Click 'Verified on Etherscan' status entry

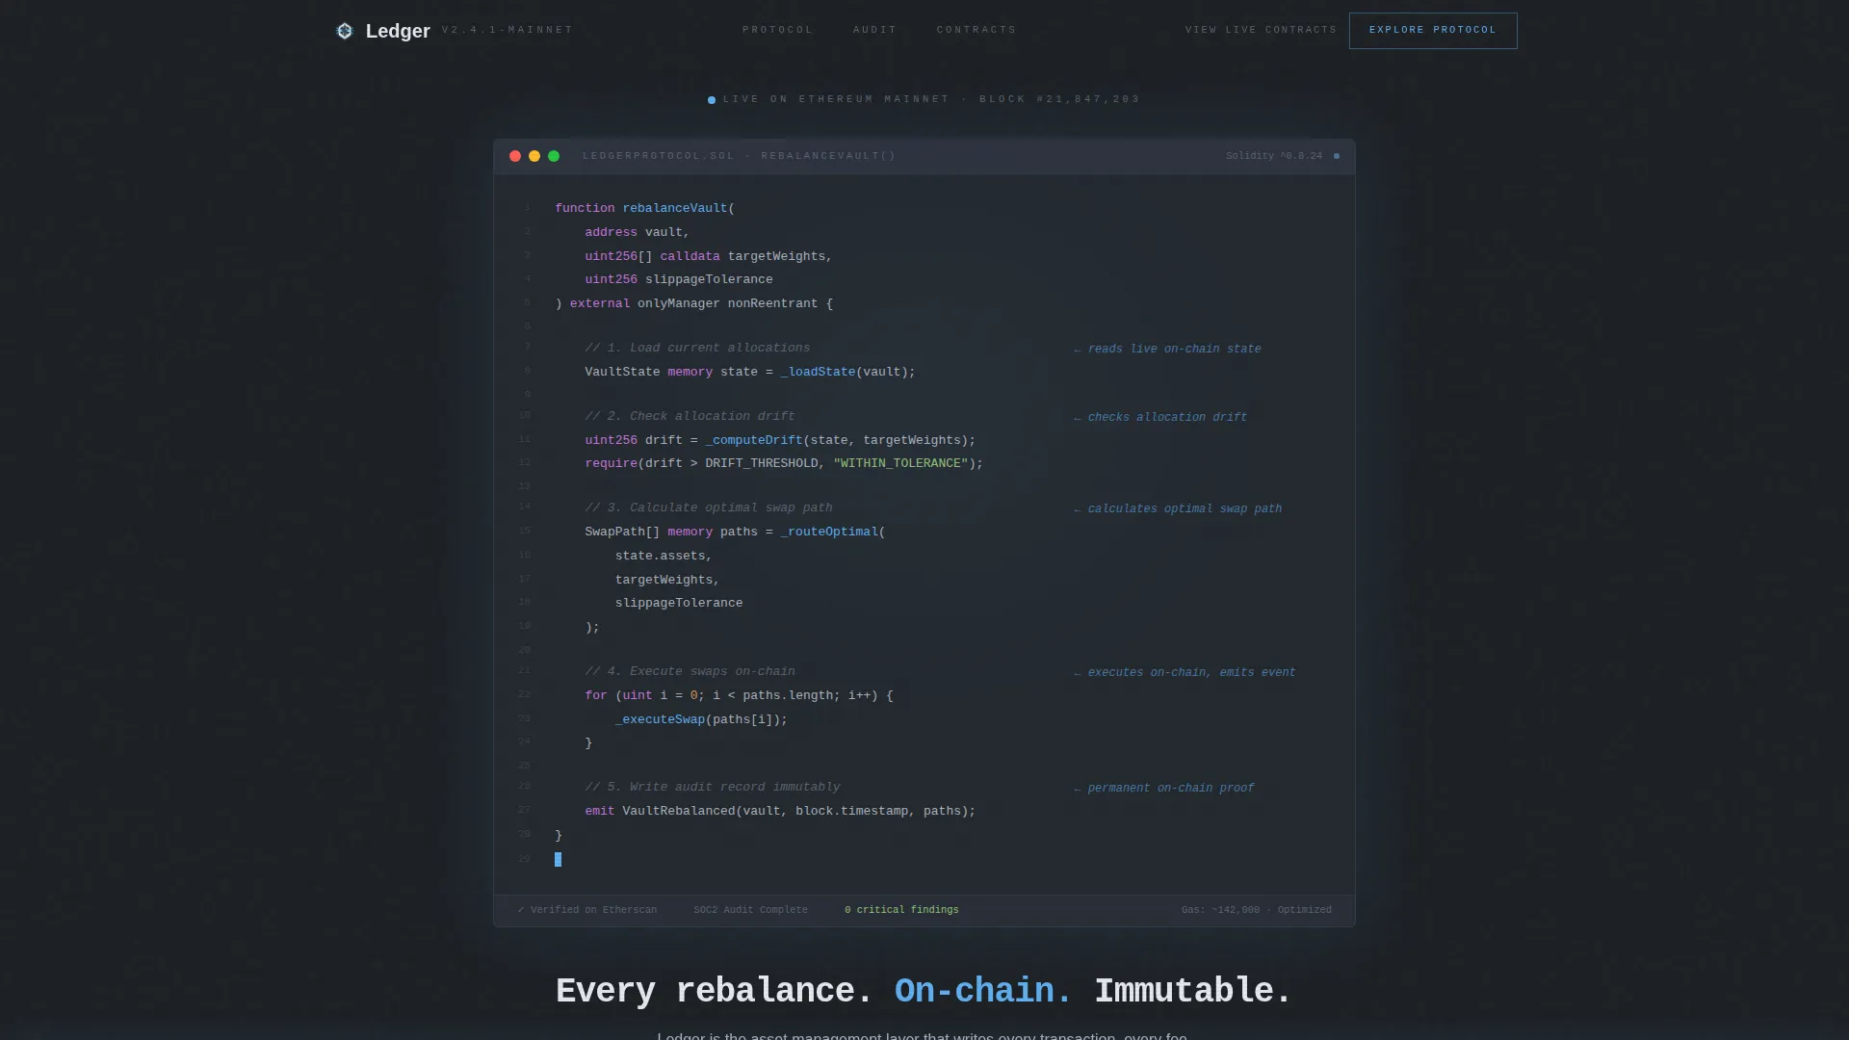[x=587, y=910]
